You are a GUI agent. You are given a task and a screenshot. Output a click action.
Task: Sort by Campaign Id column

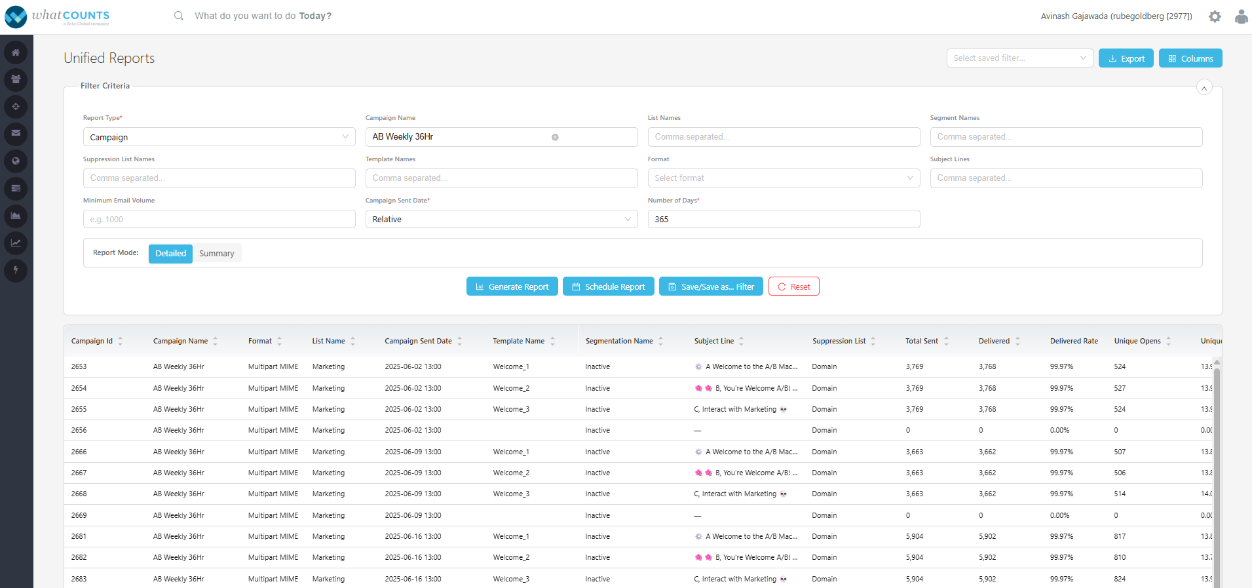tap(120, 341)
